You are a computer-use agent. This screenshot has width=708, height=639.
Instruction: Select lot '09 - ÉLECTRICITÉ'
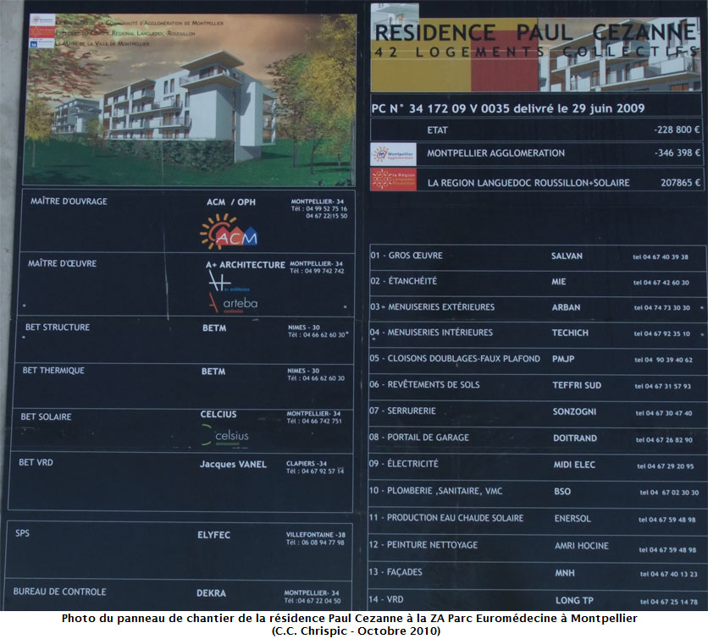tap(404, 464)
